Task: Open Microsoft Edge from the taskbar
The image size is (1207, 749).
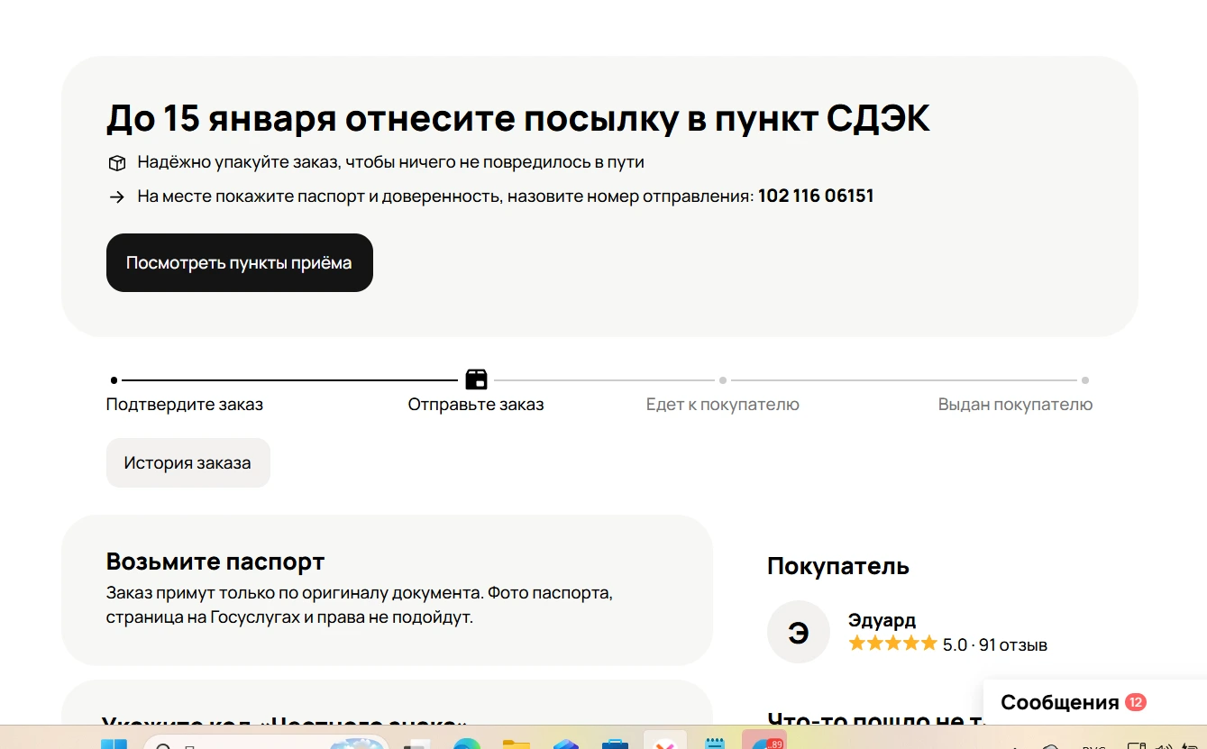Action: 466,744
